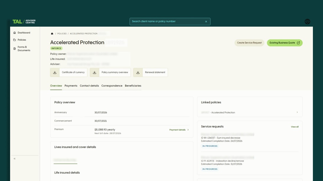The image size is (323, 181).
Task: Click the external link icon on Existing Business Quote
Action: tap(298, 43)
